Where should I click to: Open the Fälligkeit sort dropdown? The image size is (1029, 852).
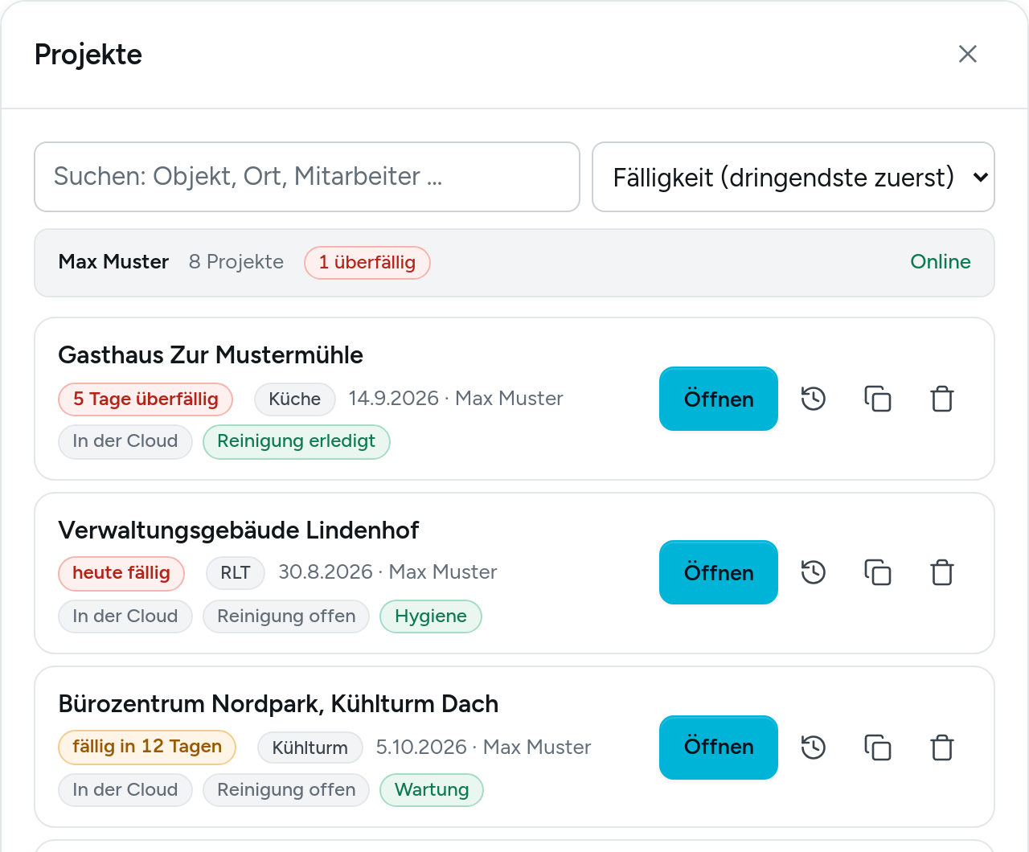(x=793, y=177)
